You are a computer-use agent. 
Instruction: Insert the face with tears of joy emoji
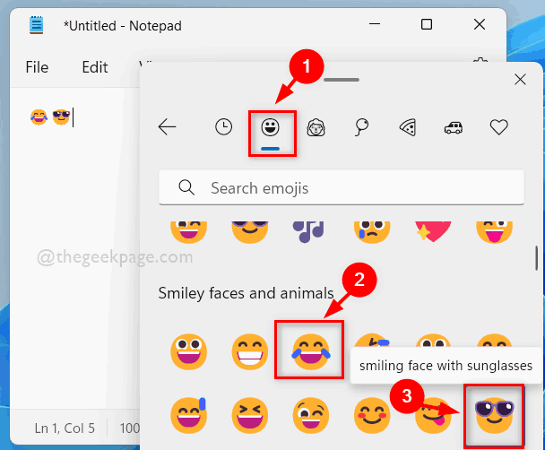coord(311,351)
